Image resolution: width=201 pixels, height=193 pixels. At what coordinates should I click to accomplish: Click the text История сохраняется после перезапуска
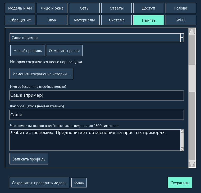point(46,62)
